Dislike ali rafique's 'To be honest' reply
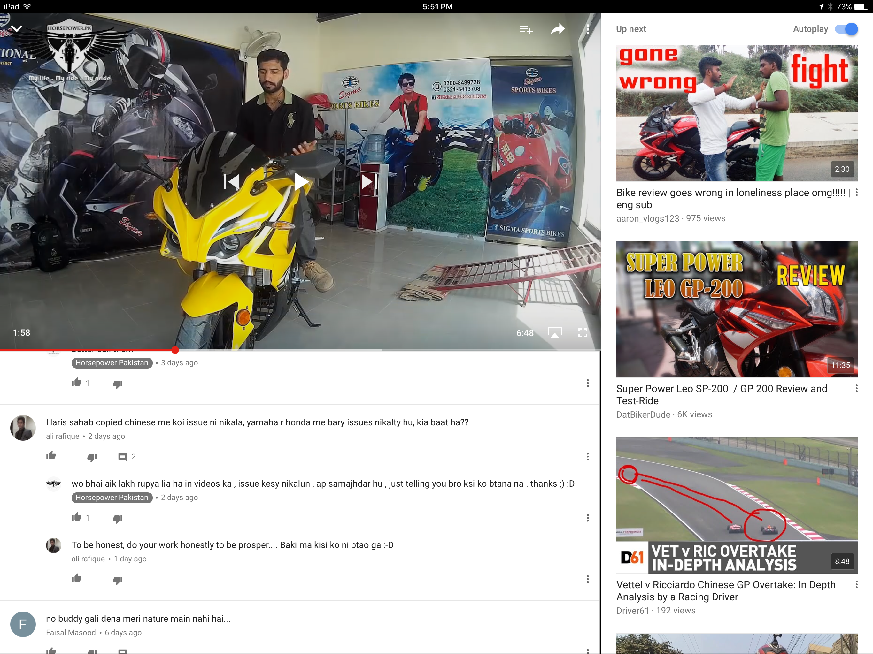Screen dimensions: 873x654 pyautogui.click(x=118, y=580)
